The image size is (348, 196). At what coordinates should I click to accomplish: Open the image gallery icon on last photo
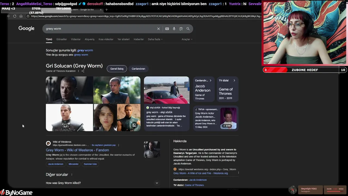pyautogui.click(x=134, y=125)
